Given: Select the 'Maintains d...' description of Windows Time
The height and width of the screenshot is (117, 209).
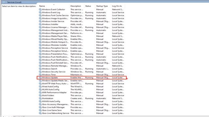Looking at the screenshot, I should (77, 74).
